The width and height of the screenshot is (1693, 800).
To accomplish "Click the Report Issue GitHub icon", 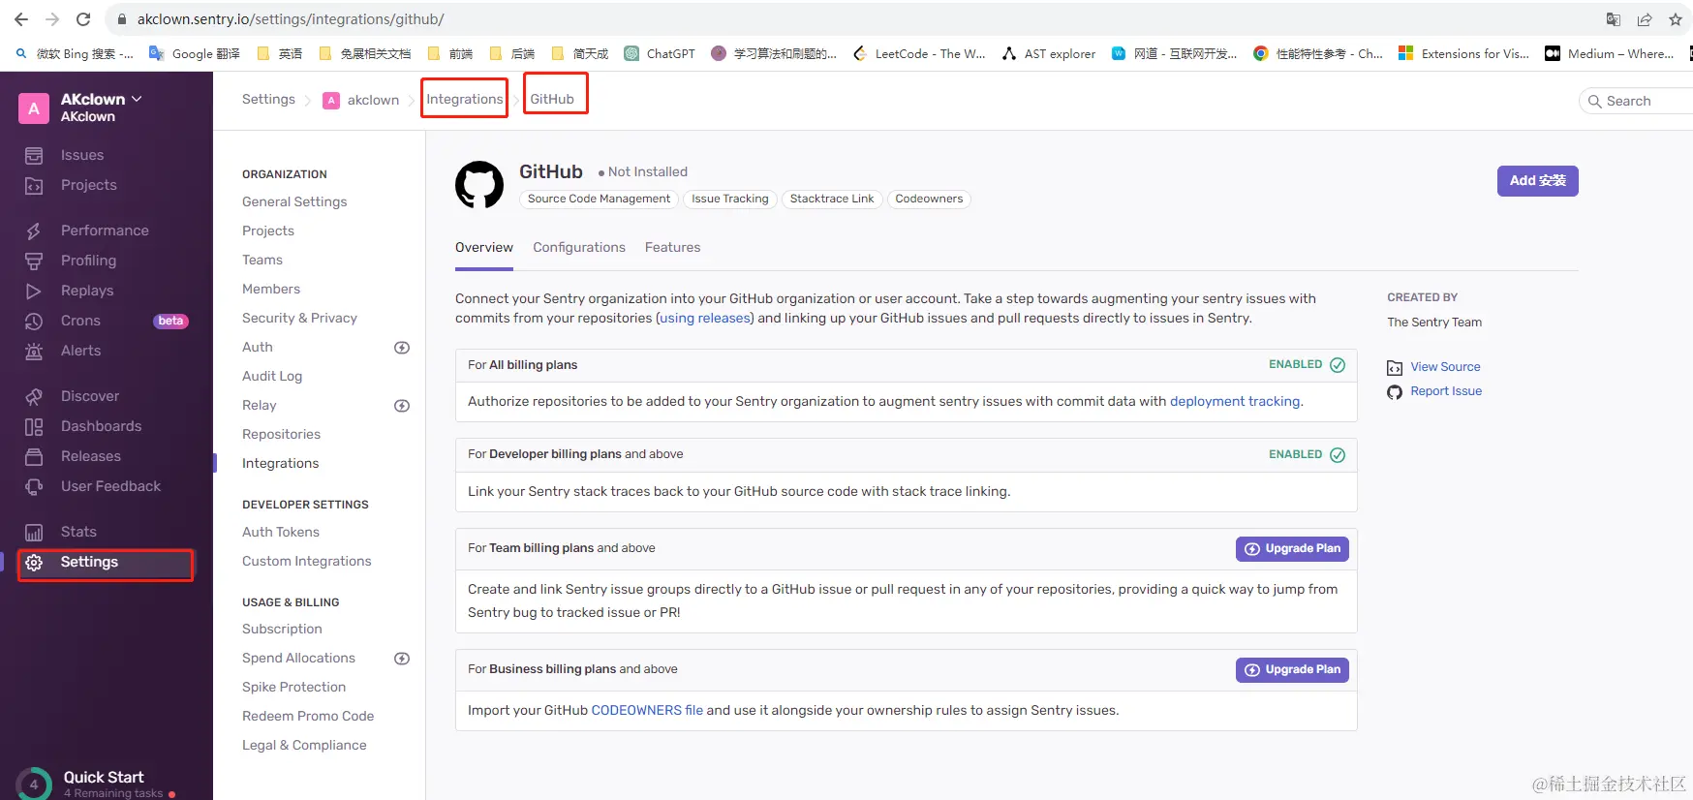I will pyautogui.click(x=1395, y=392).
